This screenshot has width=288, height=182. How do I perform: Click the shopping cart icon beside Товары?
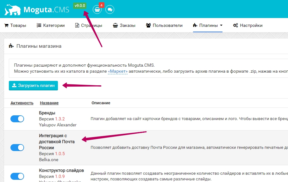[6, 25]
